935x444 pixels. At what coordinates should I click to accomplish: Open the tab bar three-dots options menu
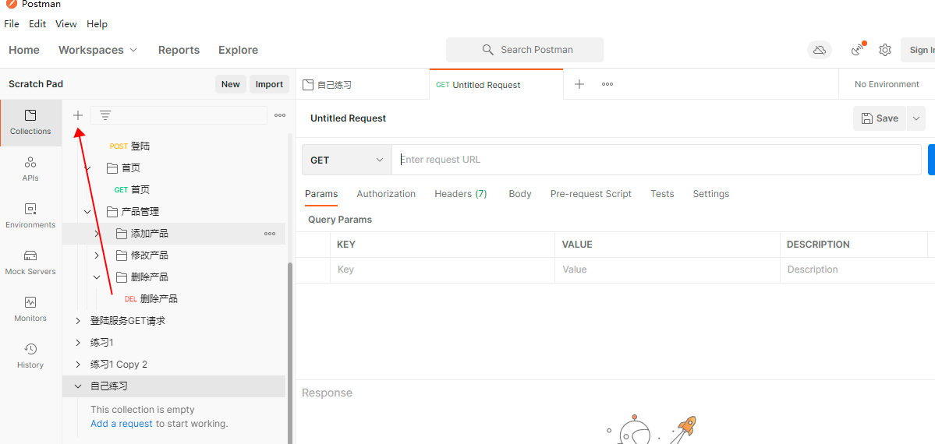[x=607, y=84]
